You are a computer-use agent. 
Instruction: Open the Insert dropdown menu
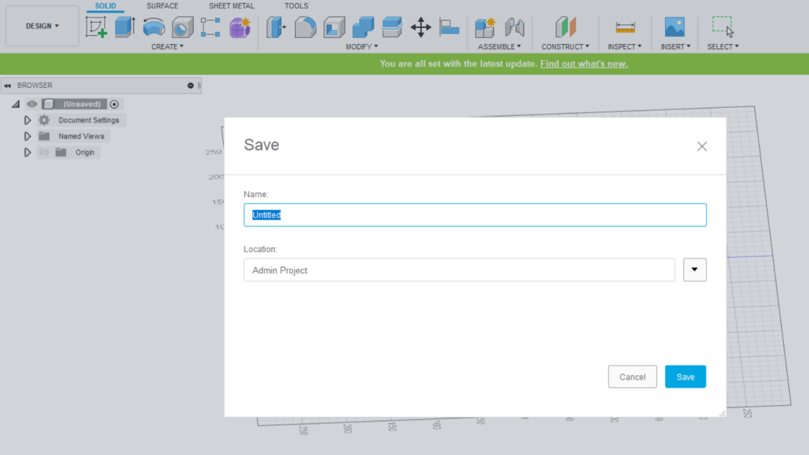click(x=675, y=46)
